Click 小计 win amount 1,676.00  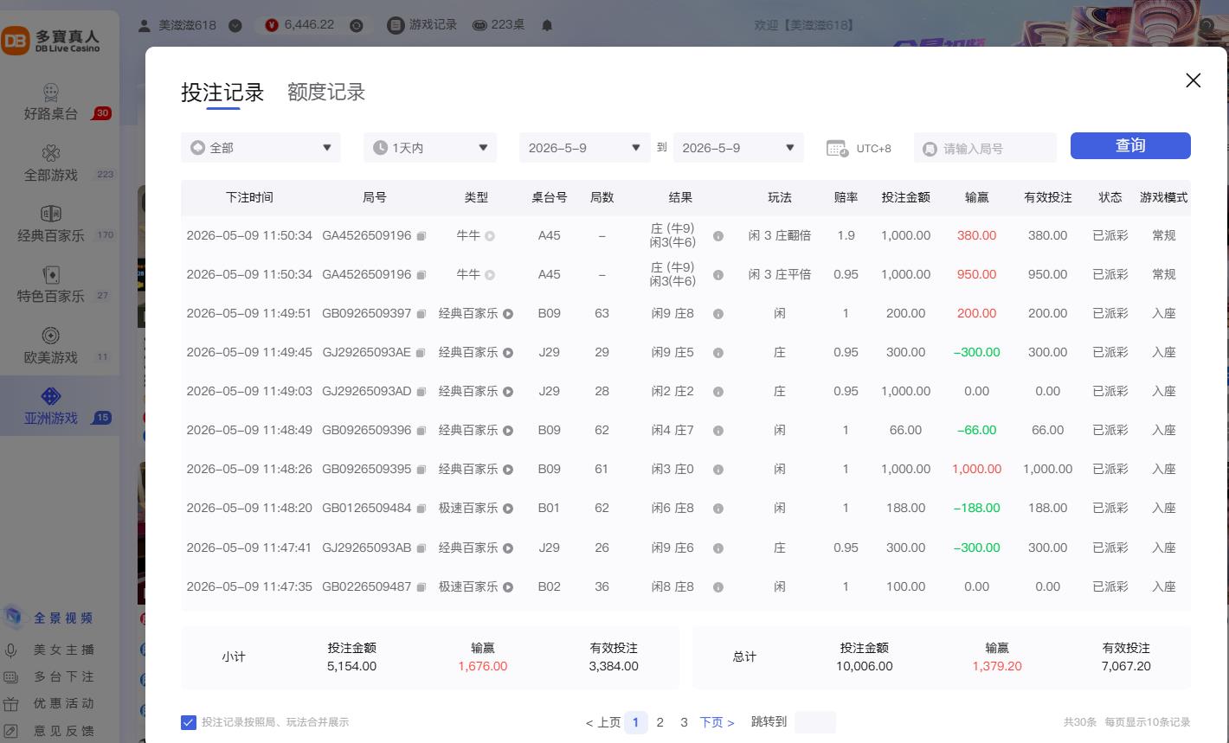coord(483,667)
